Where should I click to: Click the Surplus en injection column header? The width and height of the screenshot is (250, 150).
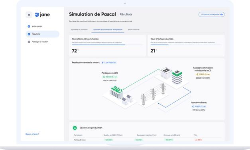coord(147,135)
